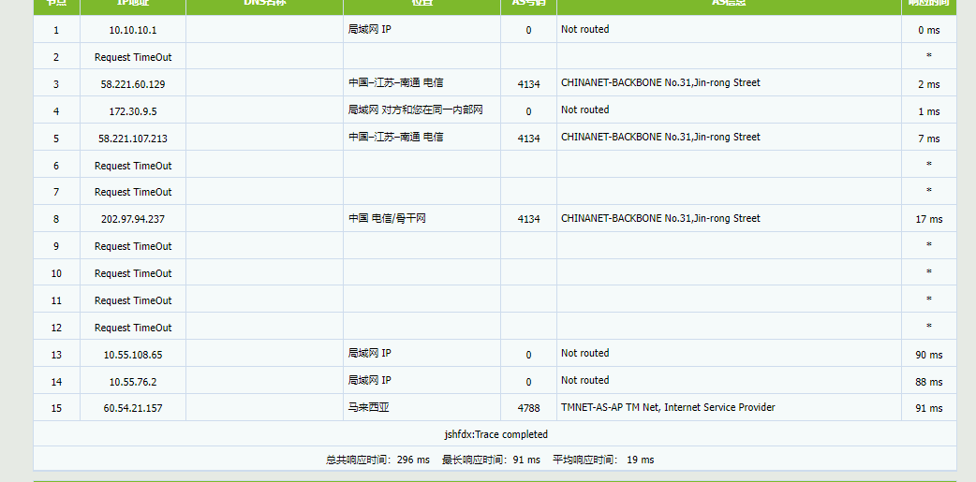The image size is (976, 482).
Task: Click IP address 58.221.107.213
Action: click(x=133, y=139)
